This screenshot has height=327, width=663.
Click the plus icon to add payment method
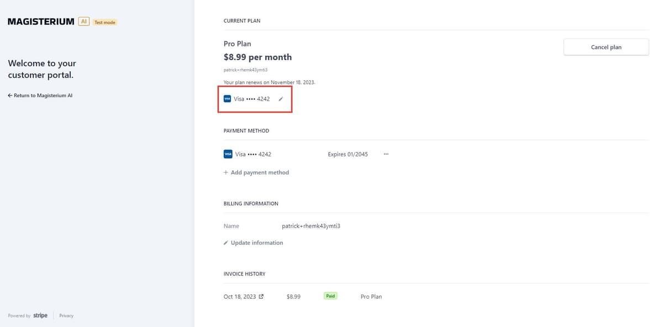click(x=225, y=172)
